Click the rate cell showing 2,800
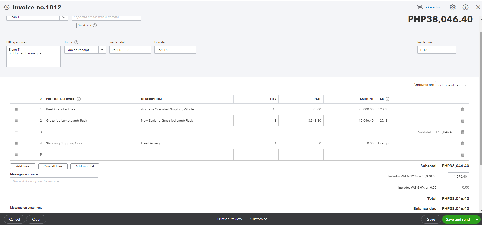 pyautogui.click(x=301, y=109)
